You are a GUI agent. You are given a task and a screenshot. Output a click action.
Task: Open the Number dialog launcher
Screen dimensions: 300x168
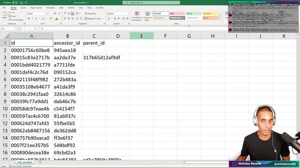click(129, 24)
